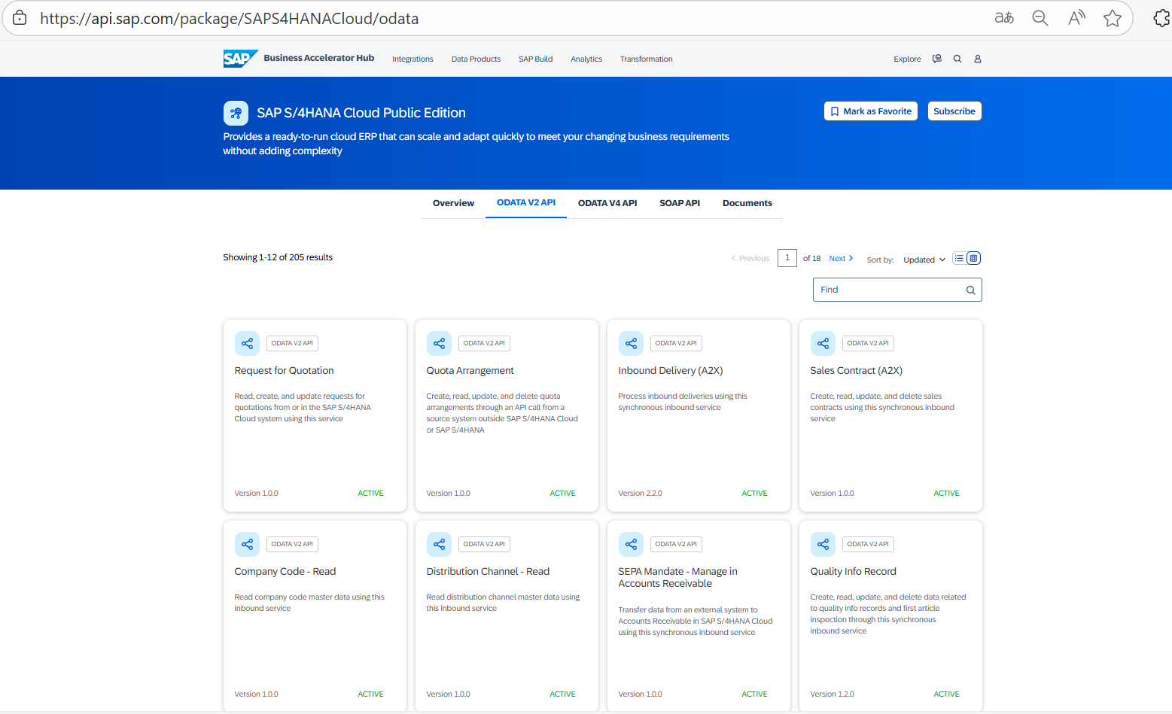The width and height of the screenshot is (1172, 714).
Task: Open the search icon in top navigation
Action: (x=957, y=58)
